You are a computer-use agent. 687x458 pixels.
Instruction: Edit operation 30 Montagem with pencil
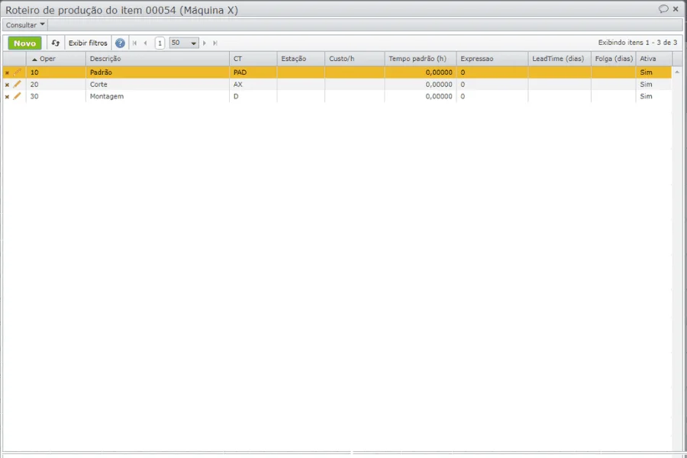tap(17, 96)
